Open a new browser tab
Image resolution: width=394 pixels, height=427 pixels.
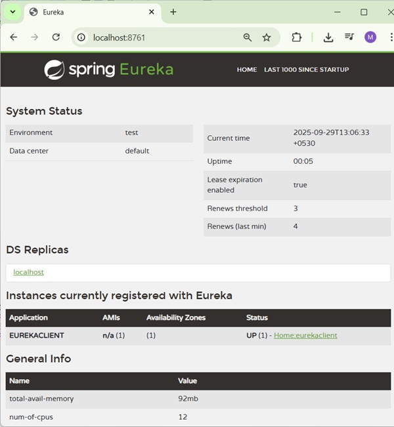click(173, 12)
